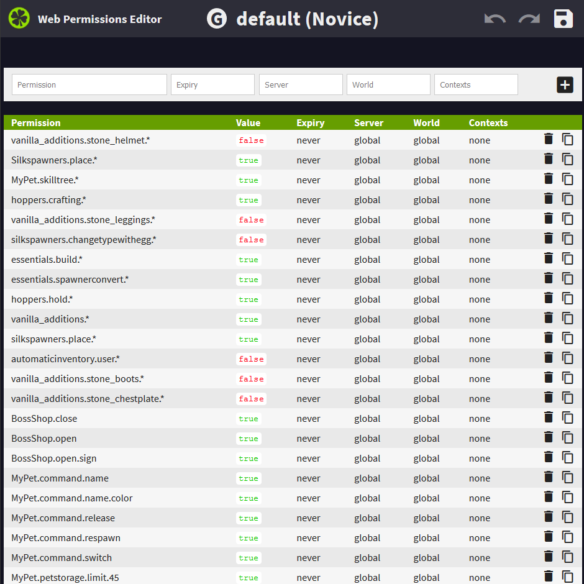Click the green clover LuckPerms logo
The image size is (584, 584).
[19, 18]
